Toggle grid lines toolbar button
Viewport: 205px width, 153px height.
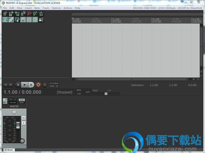coord(29,20)
